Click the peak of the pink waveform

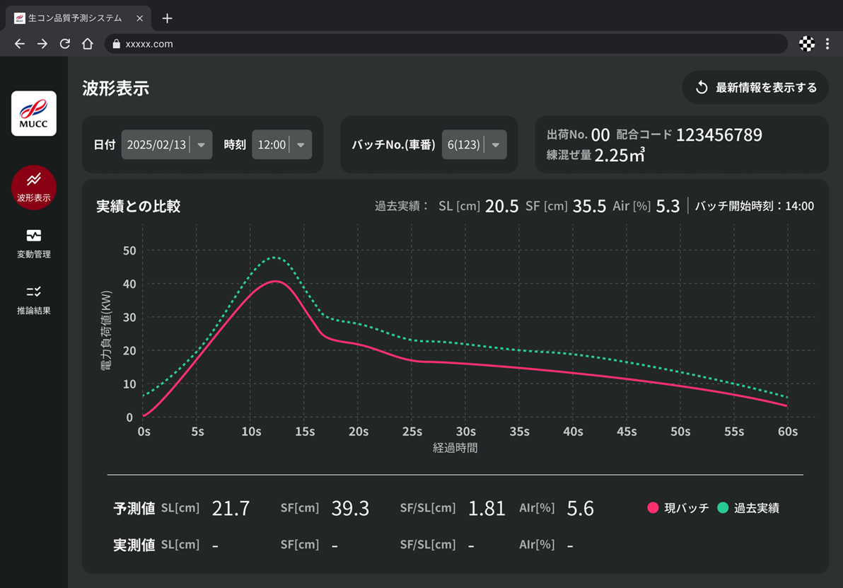(x=276, y=281)
